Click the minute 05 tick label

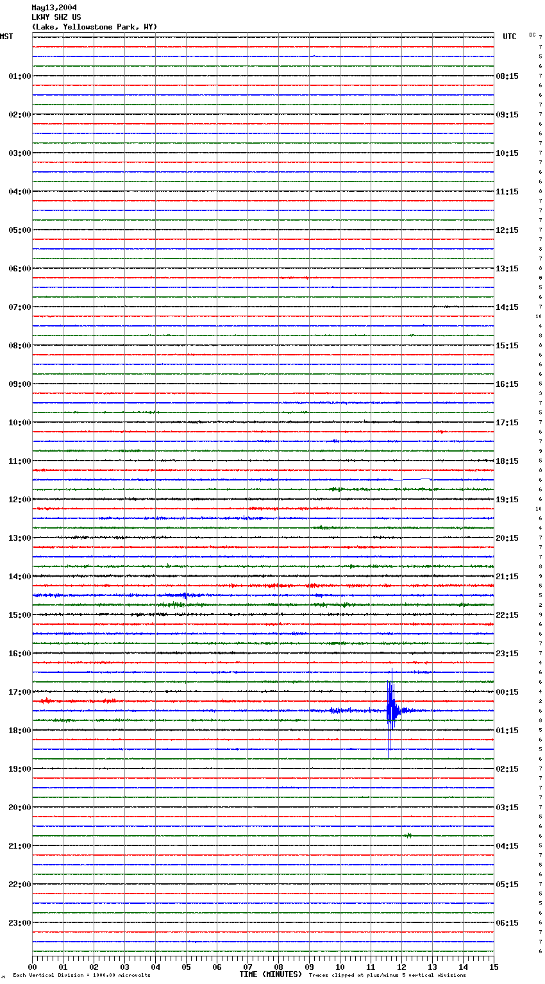(186, 967)
